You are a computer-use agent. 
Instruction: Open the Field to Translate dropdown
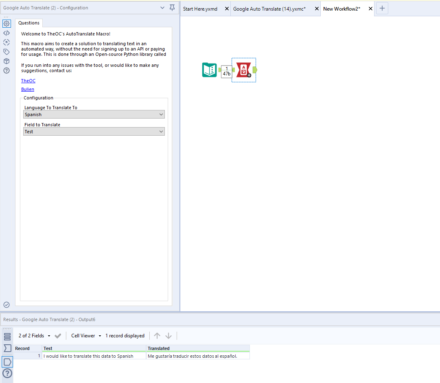click(x=160, y=131)
